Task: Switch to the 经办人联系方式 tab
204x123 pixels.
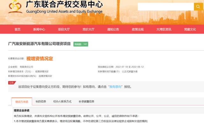Action: click(62, 101)
